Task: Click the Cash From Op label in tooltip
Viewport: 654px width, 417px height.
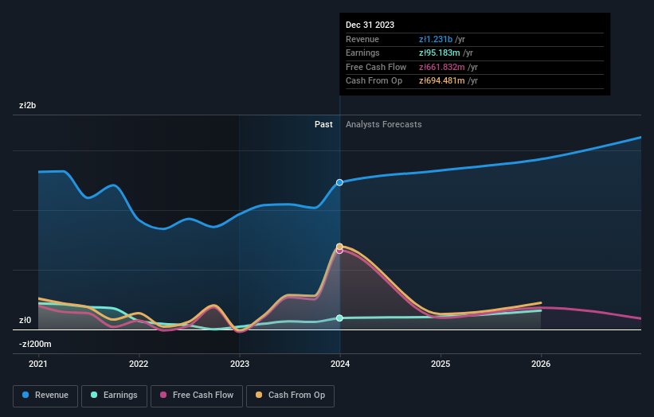Action: (374, 81)
